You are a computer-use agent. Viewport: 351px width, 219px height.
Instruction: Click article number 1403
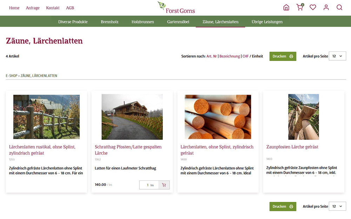269,159
